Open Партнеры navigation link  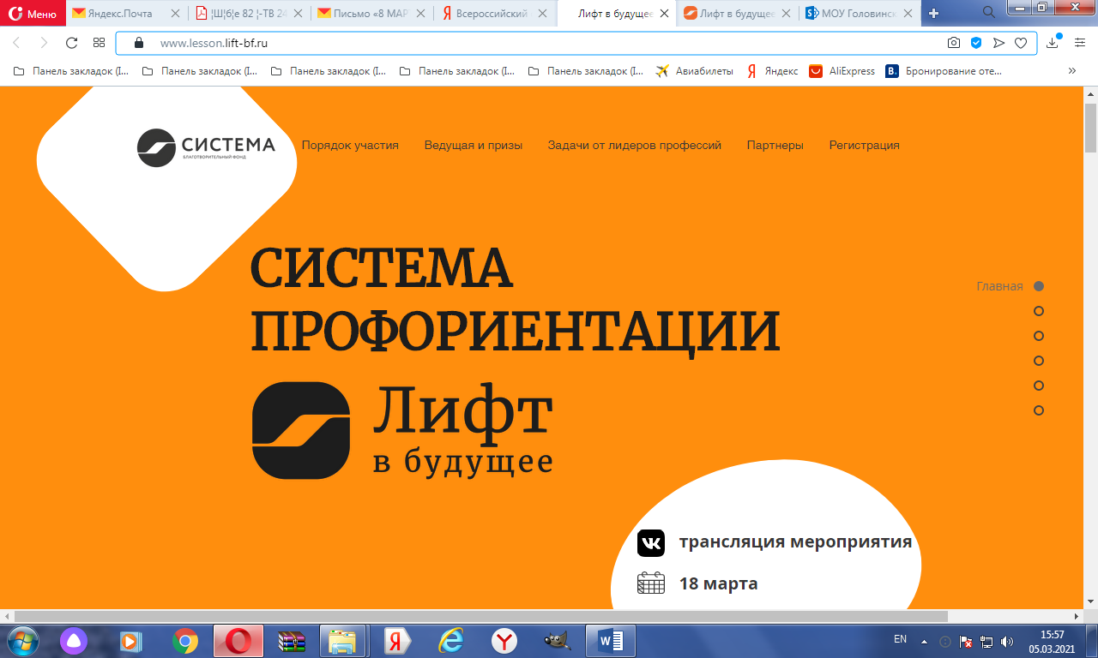tap(775, 146)
